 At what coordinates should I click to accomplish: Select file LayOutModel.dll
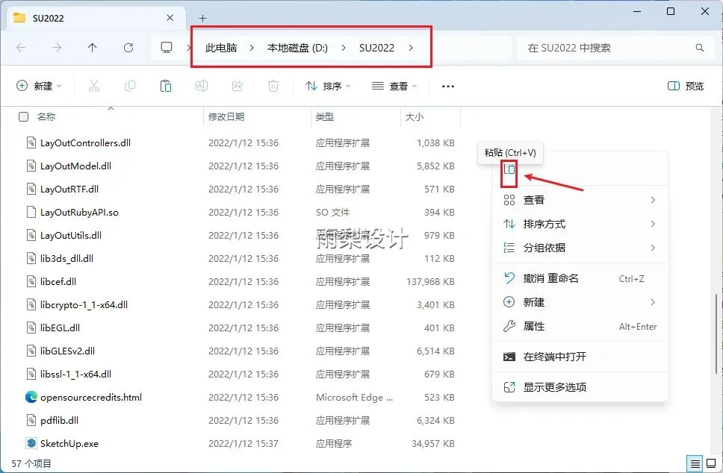click(75, 166)
